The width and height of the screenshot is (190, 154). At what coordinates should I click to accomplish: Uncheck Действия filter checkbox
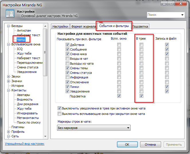click(x=67, y=45)
